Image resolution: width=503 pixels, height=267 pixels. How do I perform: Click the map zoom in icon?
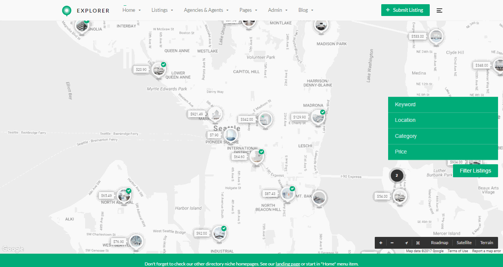[380, 243]
